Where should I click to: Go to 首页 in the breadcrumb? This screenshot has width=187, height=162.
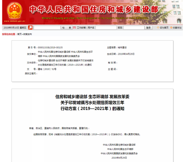pyautogui.click(x=19, y=34)
